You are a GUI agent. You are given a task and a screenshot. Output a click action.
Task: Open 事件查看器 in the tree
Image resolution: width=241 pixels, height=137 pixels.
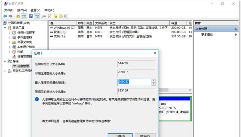click(24, 37)
